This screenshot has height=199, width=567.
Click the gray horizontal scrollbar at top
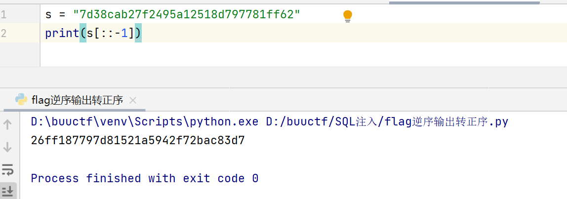point(464,2)
